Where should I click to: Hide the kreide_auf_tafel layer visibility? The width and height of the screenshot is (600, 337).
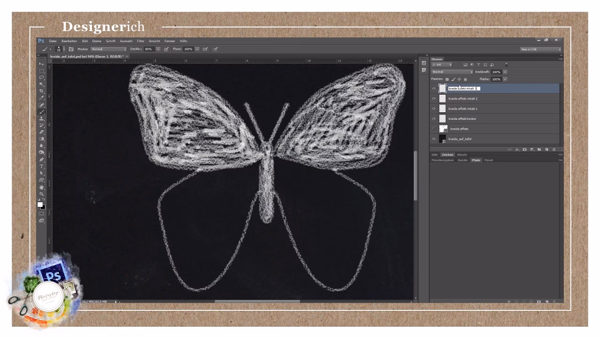coord(434,139)
